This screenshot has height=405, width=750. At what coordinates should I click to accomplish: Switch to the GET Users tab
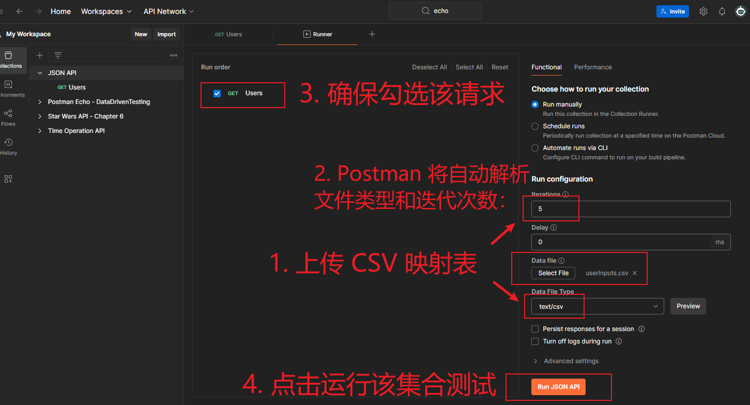coord(228,34)
